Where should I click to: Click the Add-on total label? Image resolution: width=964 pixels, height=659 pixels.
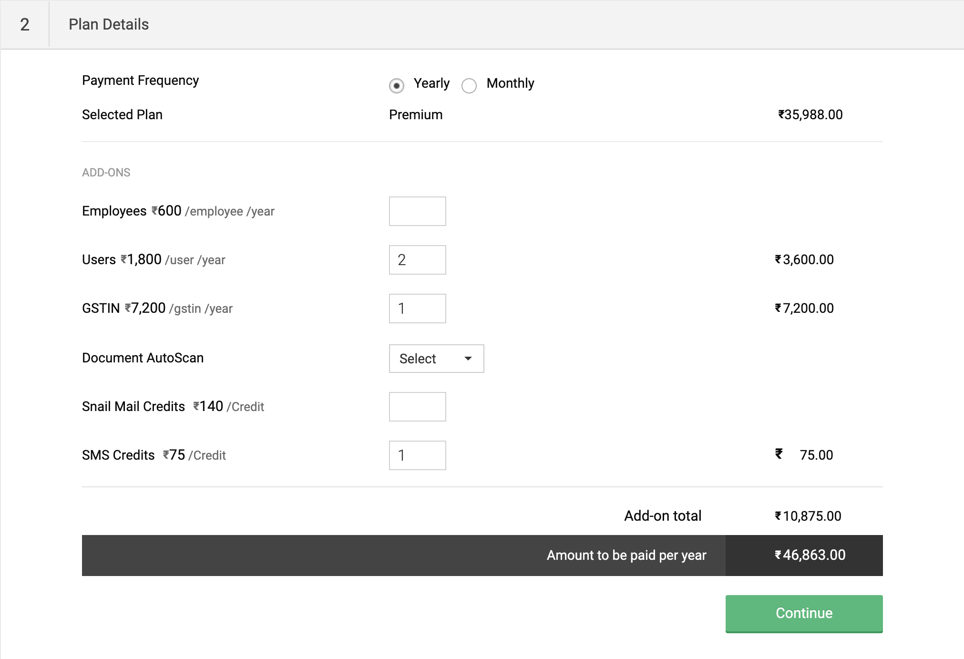[663, 516]
